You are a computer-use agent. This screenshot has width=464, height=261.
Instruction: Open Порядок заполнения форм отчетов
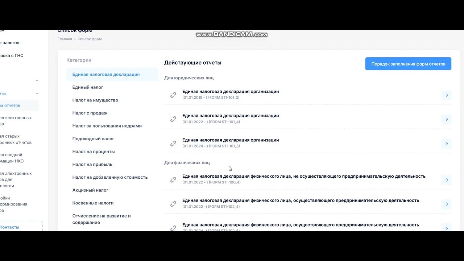click(408, 64)
